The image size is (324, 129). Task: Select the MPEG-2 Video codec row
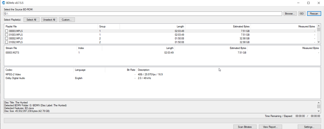tap(162, 74)
